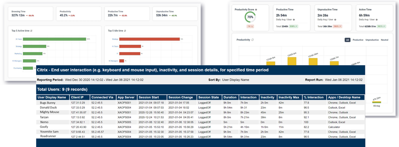The height and width of the screenshot is (147, 399).
Task: Open Hr Team in Active time chart
Action: click(x=19, y=39)
